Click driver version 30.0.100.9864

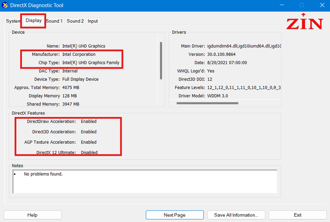pyautogui.click(x=221, y=54)
